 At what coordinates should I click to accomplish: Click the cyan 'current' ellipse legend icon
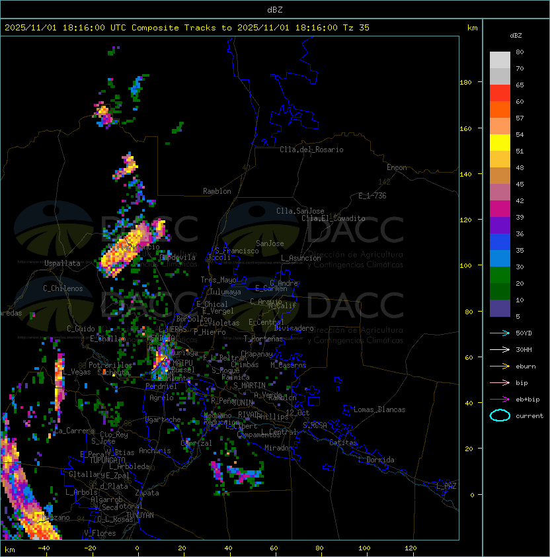(500, 415)
